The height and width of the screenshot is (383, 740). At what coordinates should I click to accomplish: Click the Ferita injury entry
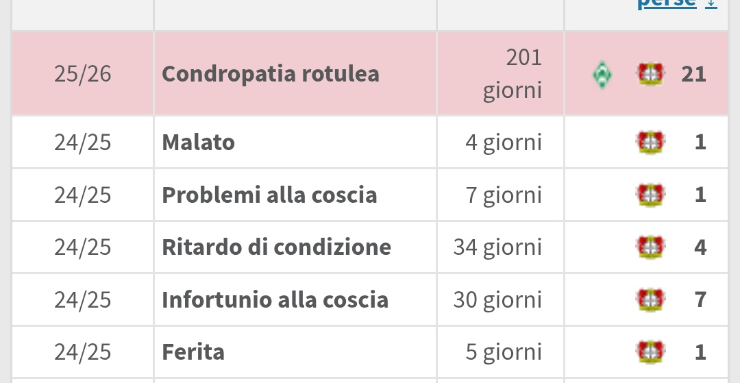tap(193, 352)
